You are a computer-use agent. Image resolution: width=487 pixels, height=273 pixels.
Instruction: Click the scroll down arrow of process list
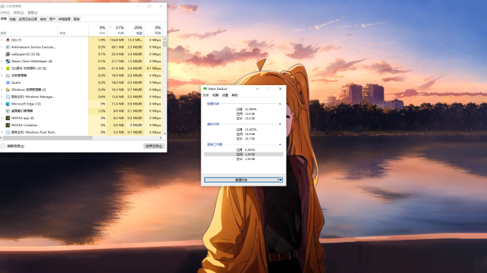[164, 134]
